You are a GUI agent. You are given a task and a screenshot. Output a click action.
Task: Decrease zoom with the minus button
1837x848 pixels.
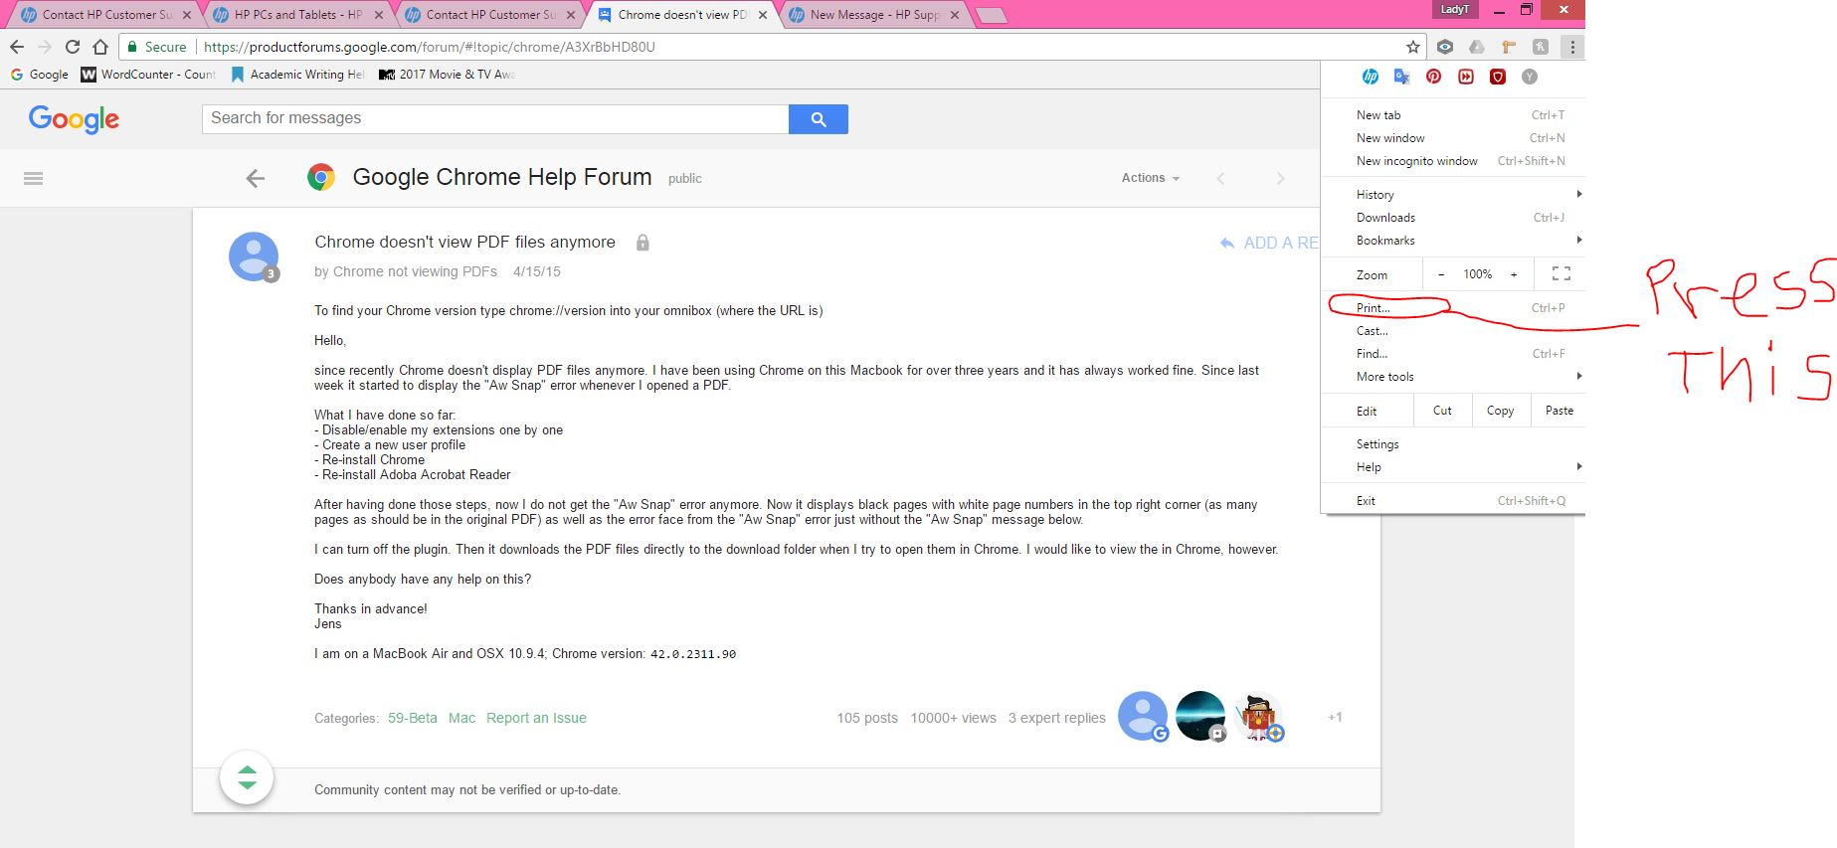pyautogui.click(x=1441, y=274)
